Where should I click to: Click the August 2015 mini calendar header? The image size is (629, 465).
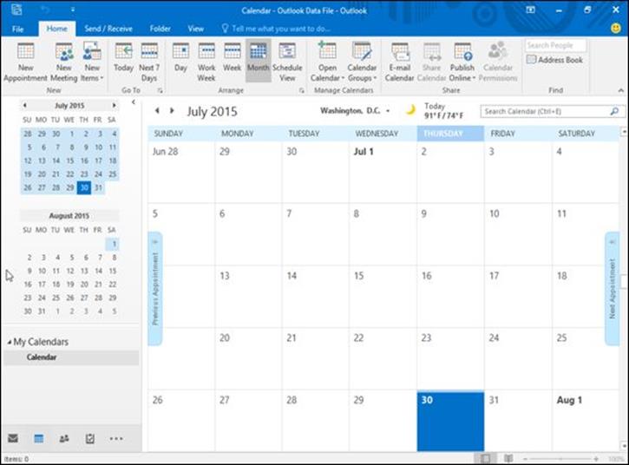(x=69, y=216)
